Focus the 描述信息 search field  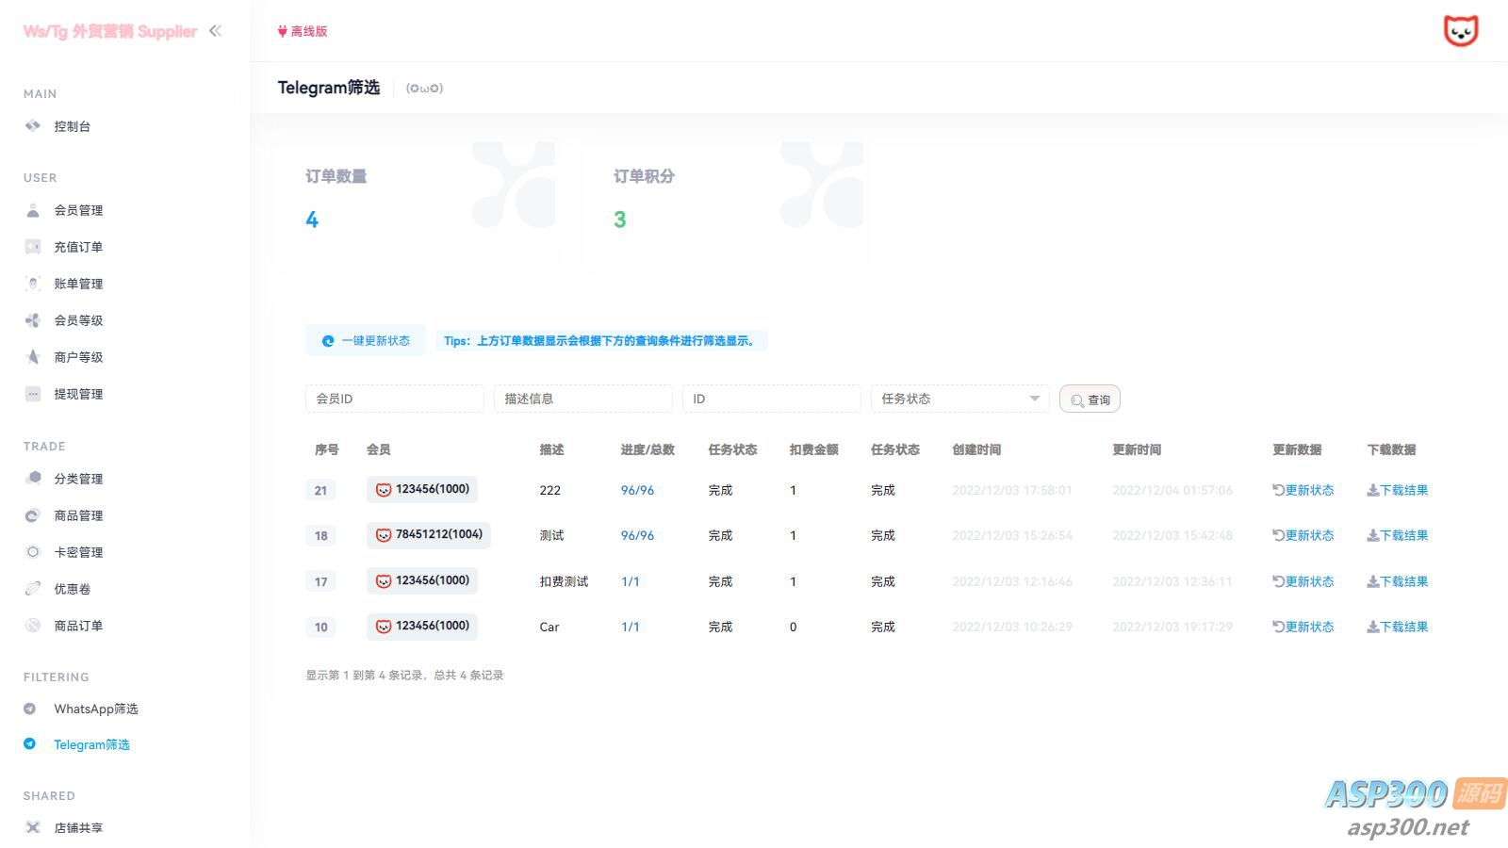point(582,399)
